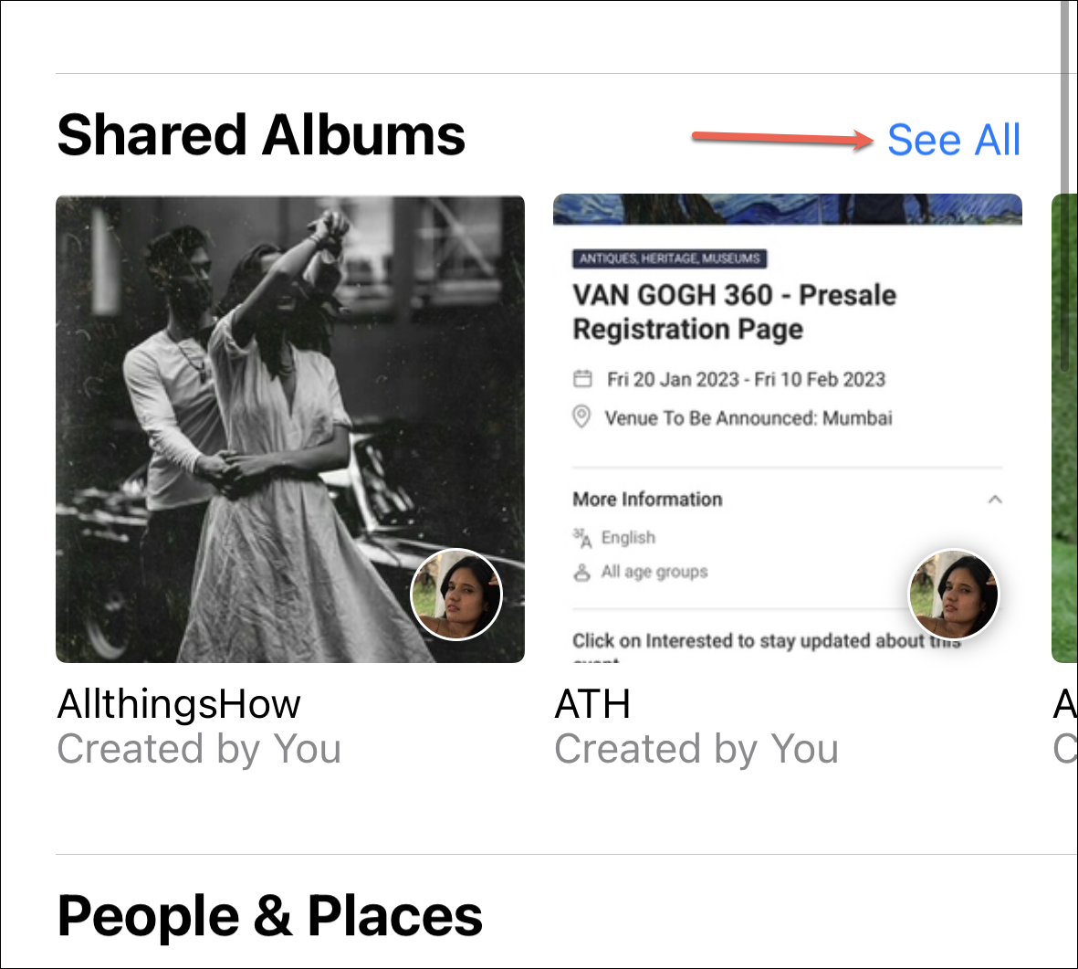Tap profile avatar on ATH album
1078x969 pixels.
click(x=954, y=595)
